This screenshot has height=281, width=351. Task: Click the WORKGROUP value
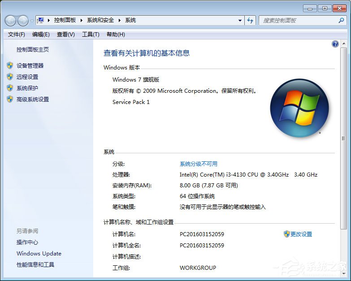coord(198,268)
